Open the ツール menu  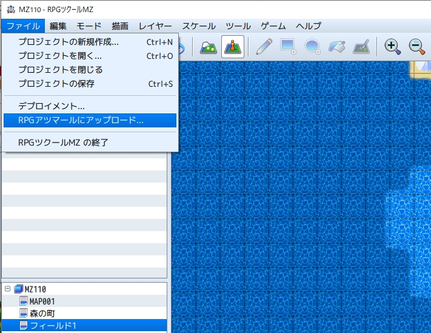(x=238, y=26)
